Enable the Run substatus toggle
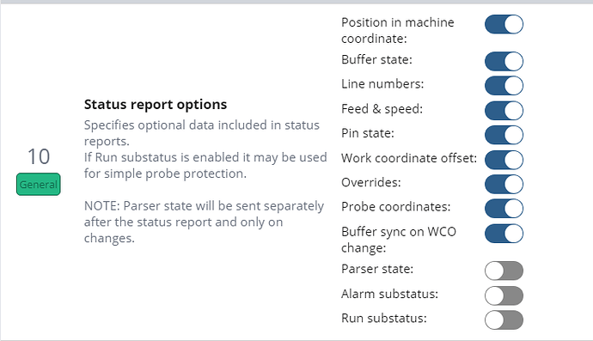This screenshot has width=593, height=341. pos(504,320)
